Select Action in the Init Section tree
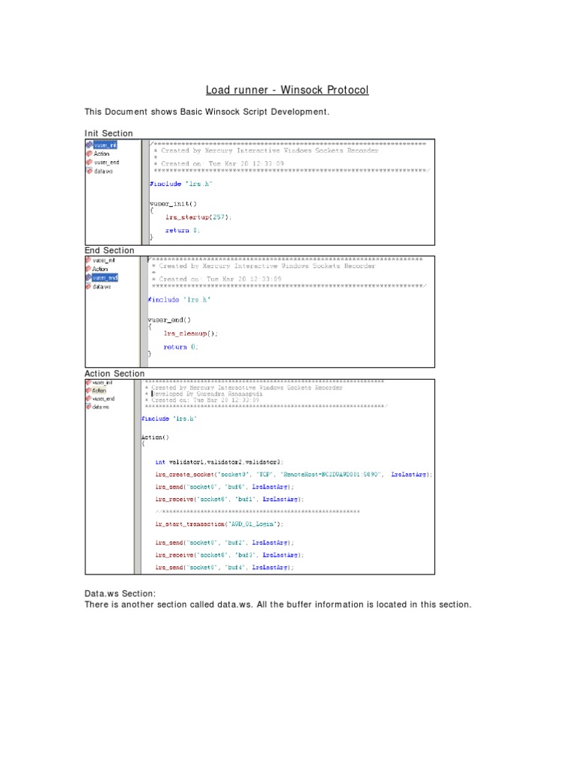 point(101,154)
